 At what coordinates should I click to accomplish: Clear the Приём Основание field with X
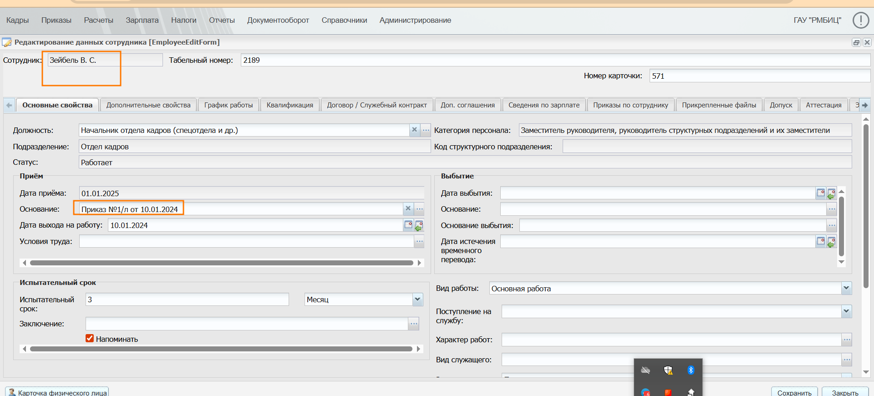click(408, 208)
